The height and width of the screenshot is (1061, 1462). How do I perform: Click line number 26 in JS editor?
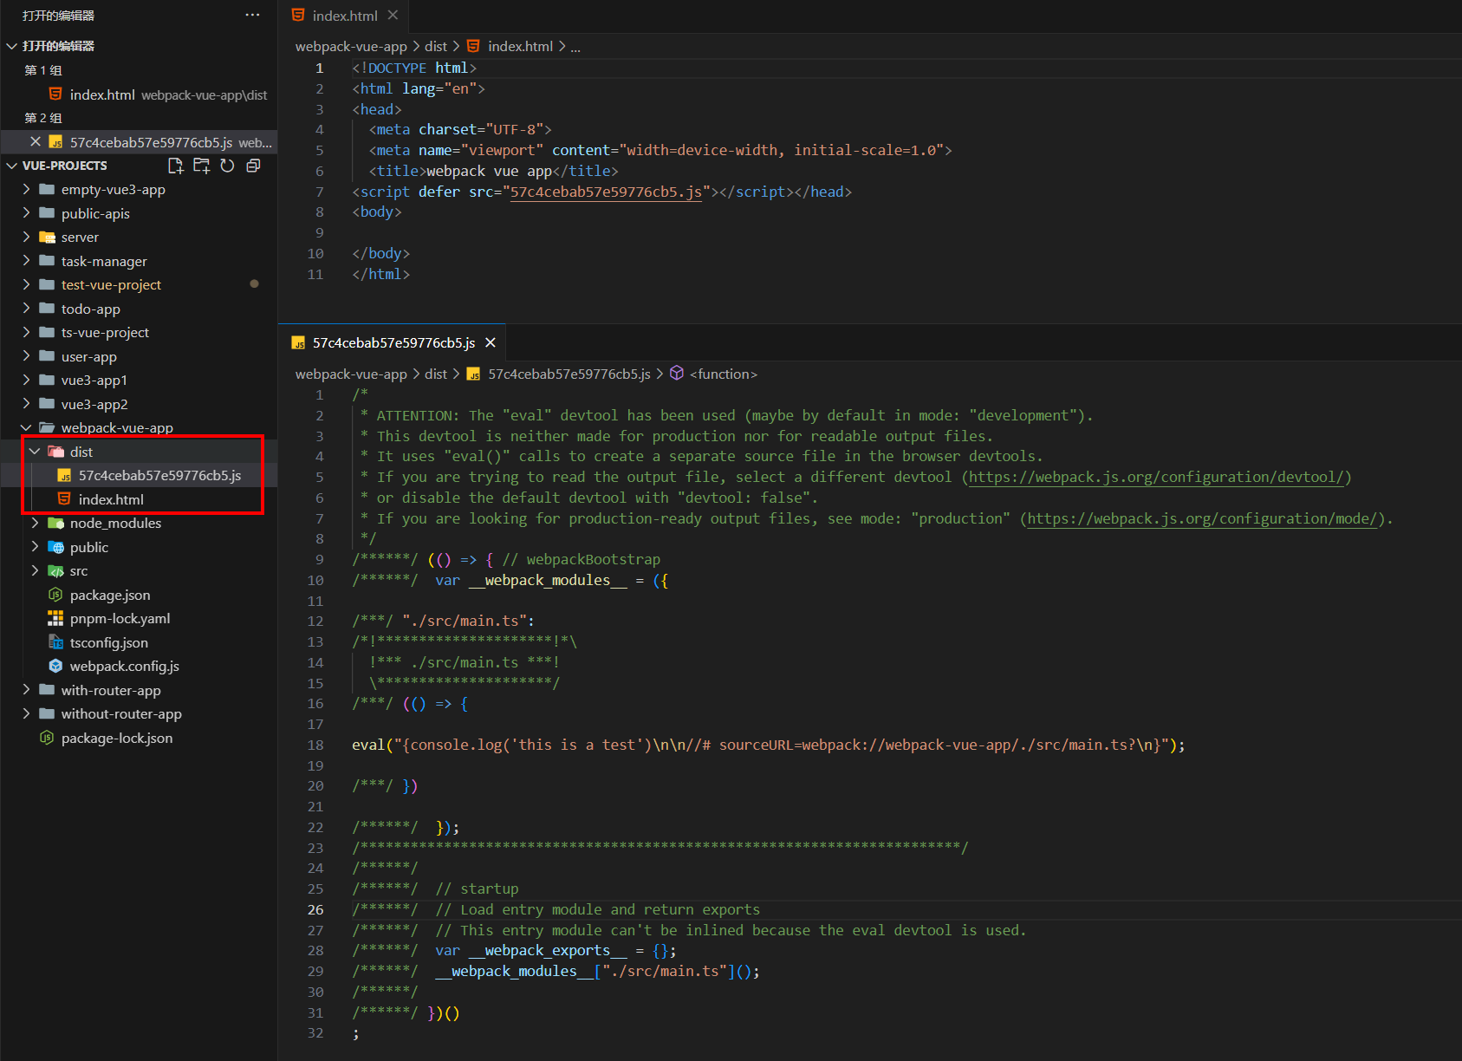pos(315,909)
